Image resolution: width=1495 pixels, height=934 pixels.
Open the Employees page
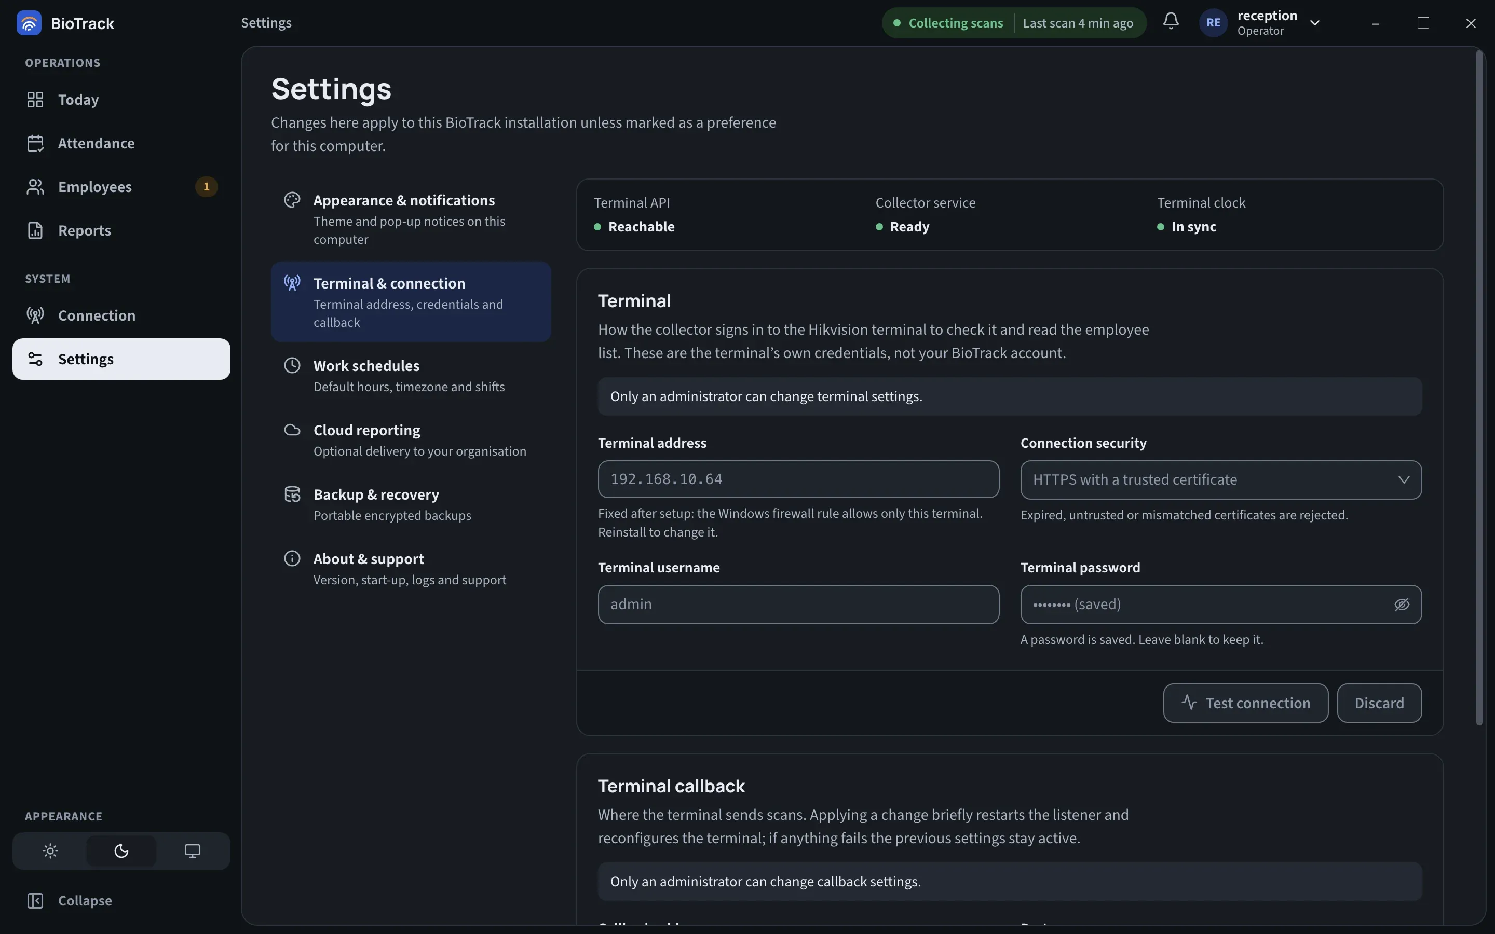(x=121, y=187)
